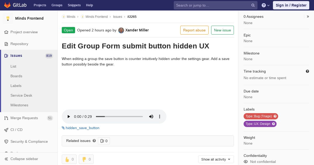The width and height of the screenshot is (314, 165).
Task: Give a thumbs up reaction
Action: coord(69,159)
